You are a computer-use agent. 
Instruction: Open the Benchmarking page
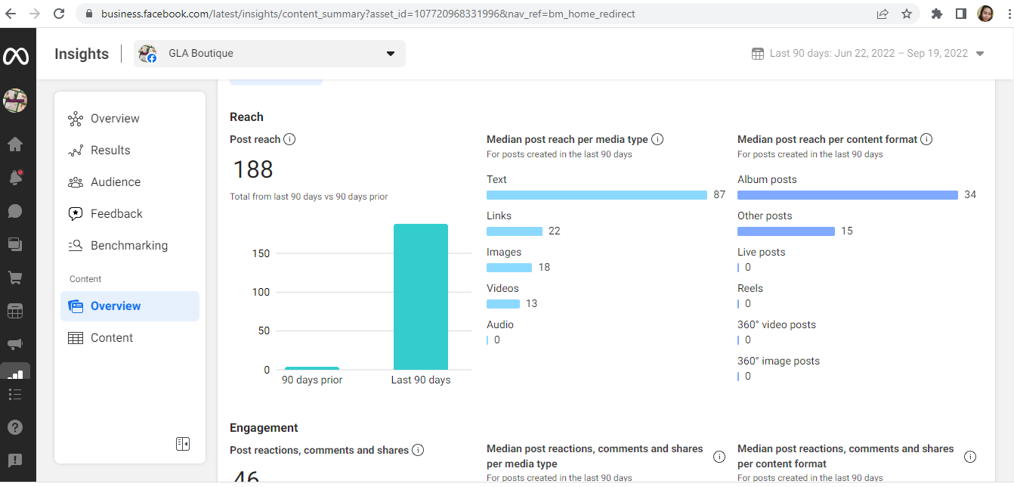point(128,246)
